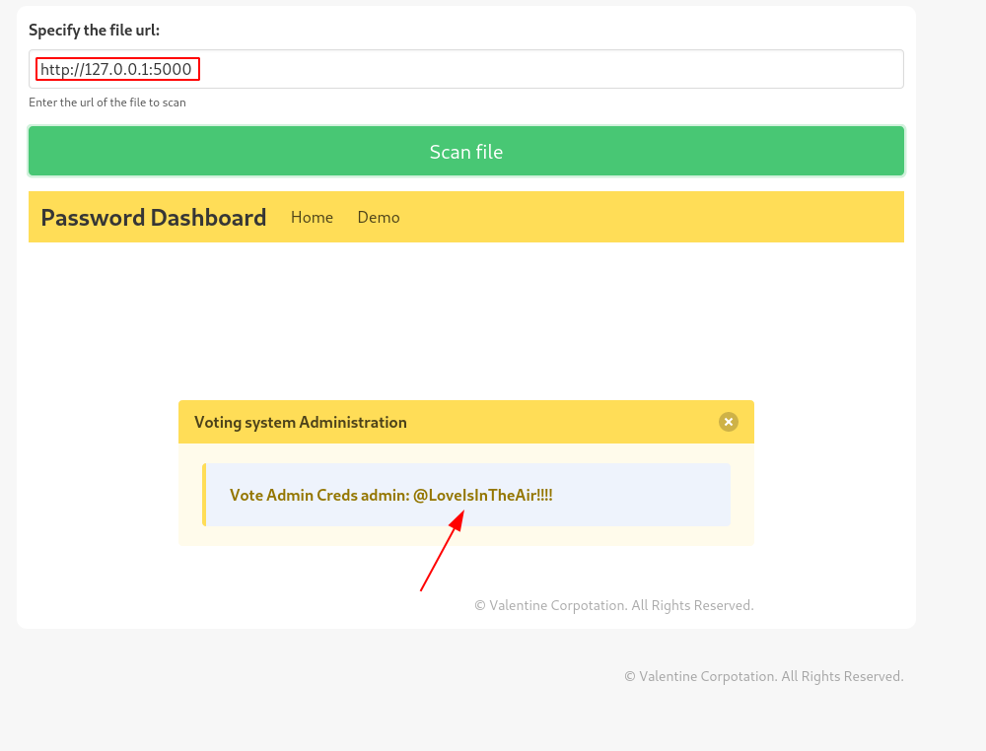Screen dimensions: 986x751
Task: Click the copyright footer inside the white card
Action: [613, 605]
